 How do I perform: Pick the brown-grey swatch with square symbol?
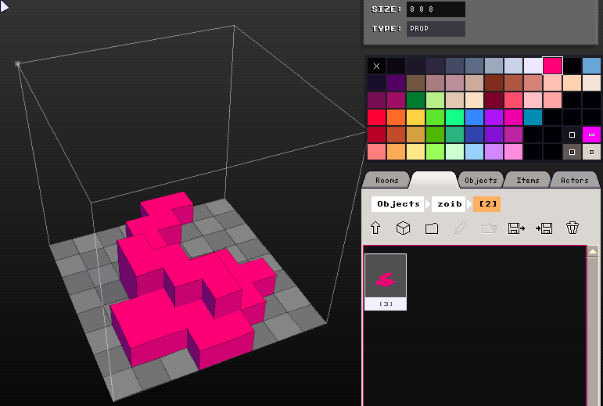[572, 152]
